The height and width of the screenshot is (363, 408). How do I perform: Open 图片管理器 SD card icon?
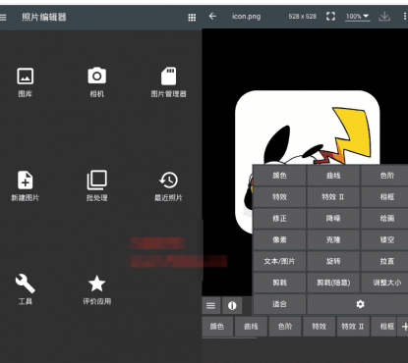[168, 77]
